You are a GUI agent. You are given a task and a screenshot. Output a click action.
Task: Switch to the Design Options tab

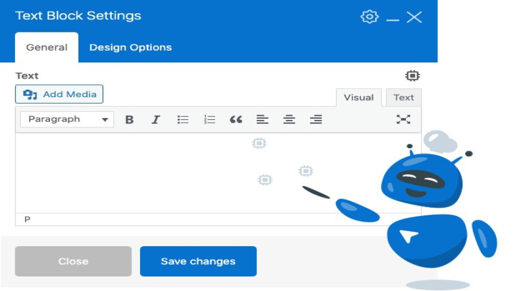130,48
